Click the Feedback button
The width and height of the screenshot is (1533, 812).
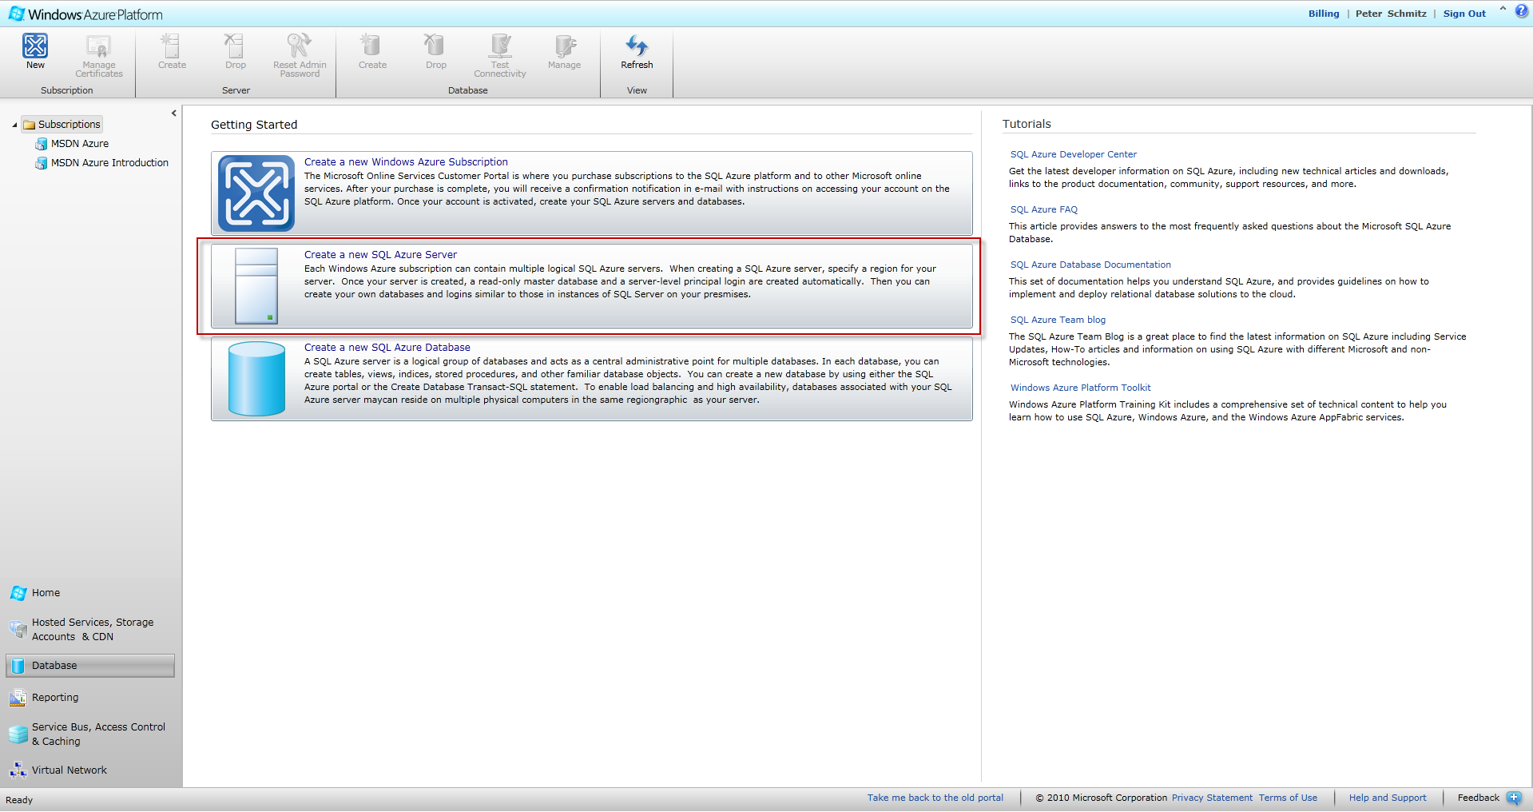1478,798
